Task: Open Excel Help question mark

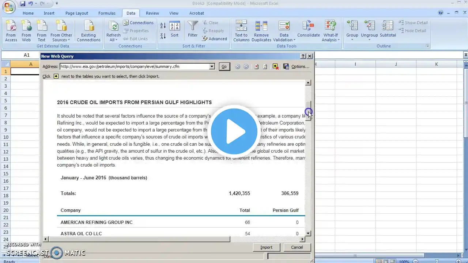Action: click(441, 13)
